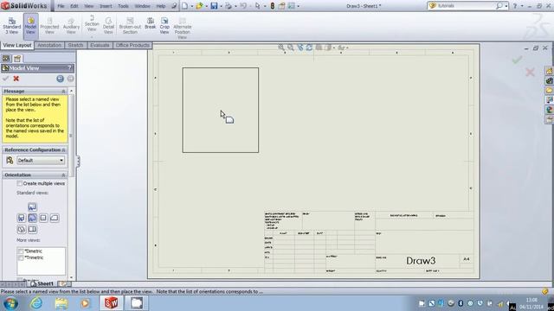Select the Right standard view button
The width and height of the screenshot is (554, 311).
coord(43,218)
